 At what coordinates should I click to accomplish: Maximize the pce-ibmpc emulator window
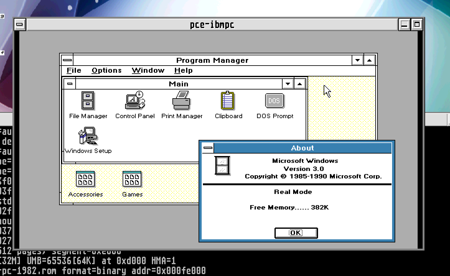pyautogui.click(x=417, y=24)
